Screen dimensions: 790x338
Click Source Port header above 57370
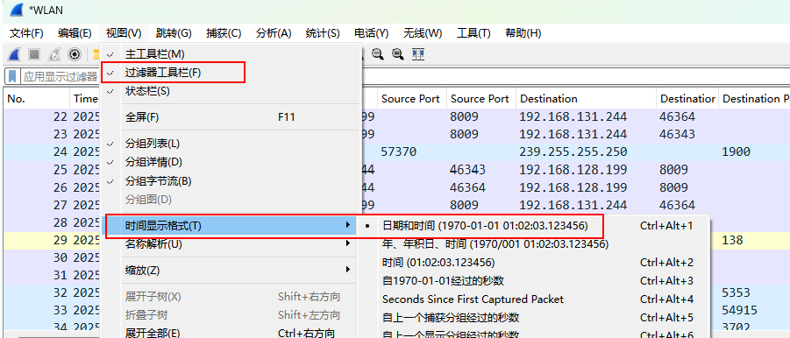pos(410,99)
